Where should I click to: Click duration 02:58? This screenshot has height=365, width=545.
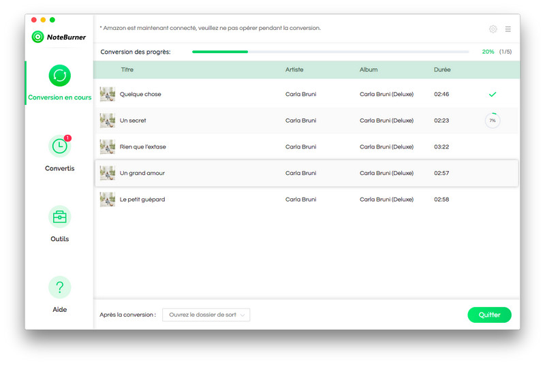(441, 200)
